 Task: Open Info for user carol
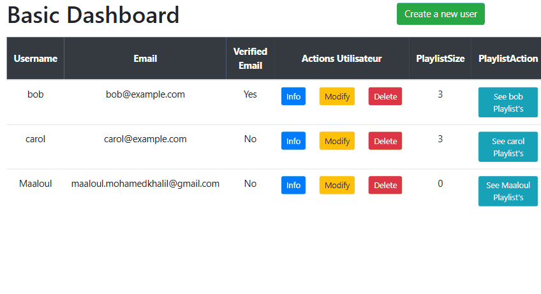click(293, 141)
